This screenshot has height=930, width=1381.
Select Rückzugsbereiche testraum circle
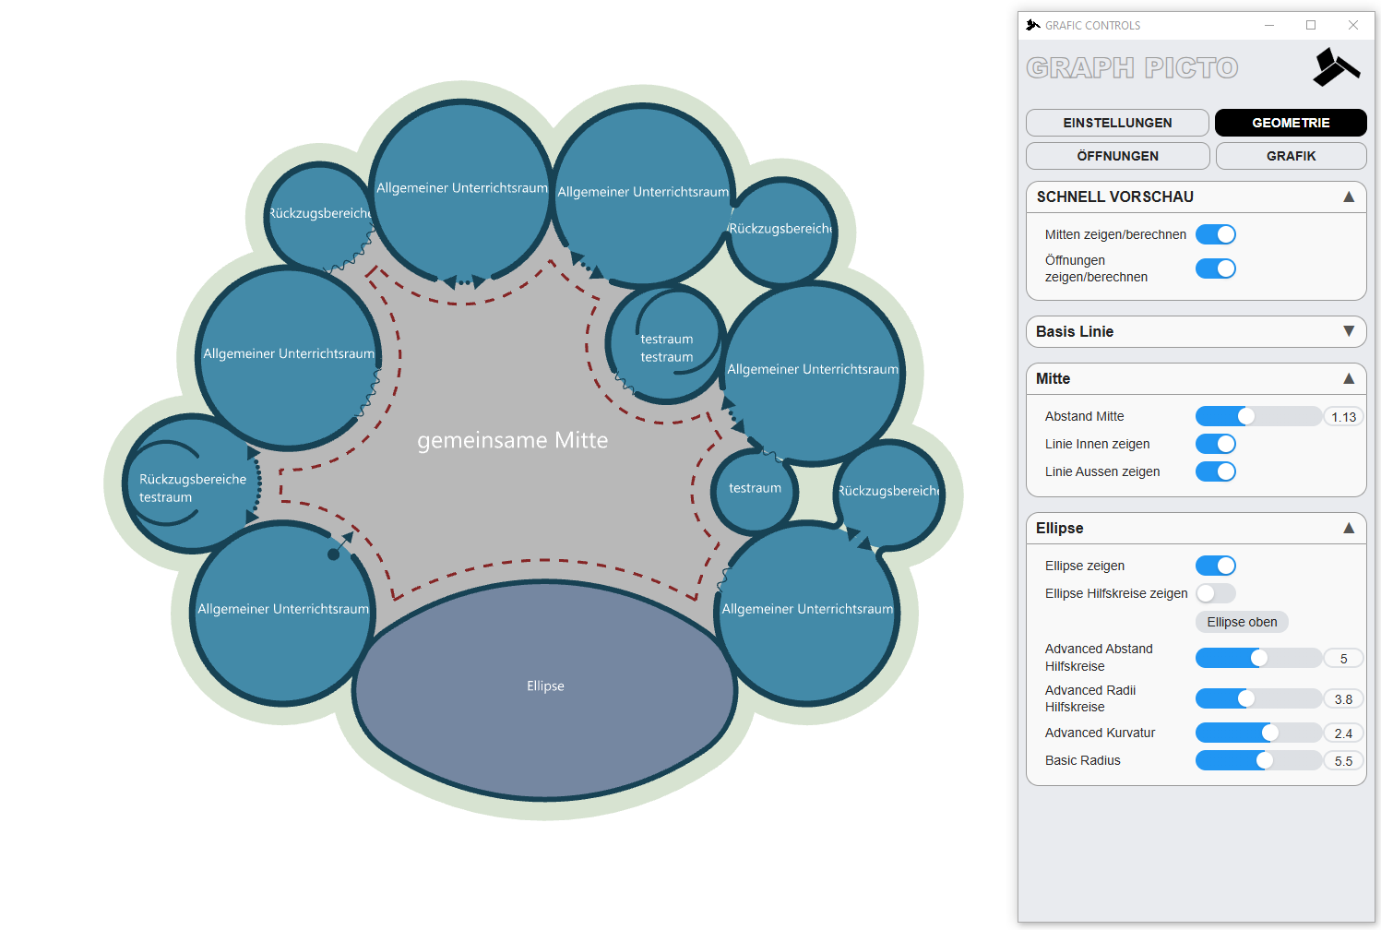pyautogui.click(x=192, y=483)
